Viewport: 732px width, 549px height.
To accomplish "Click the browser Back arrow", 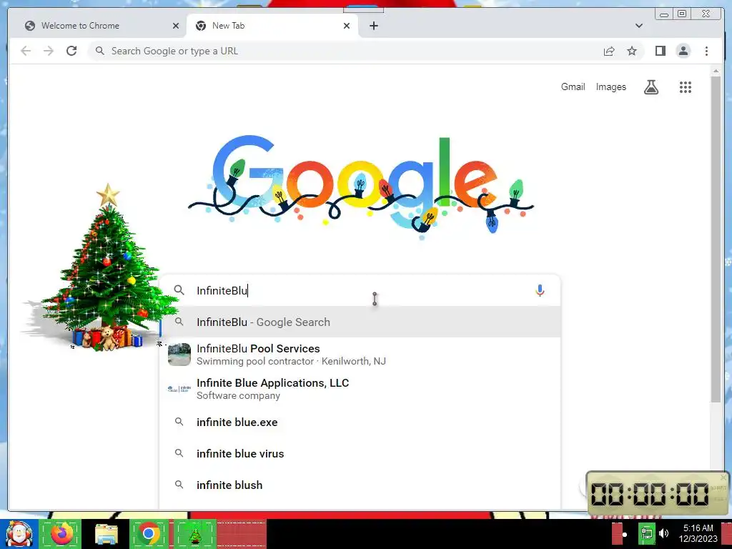I will (26, 51).
